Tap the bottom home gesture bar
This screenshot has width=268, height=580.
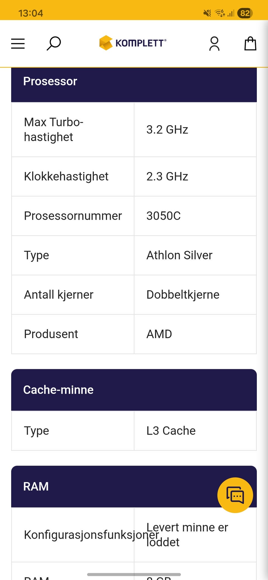pyautogui.click(x=134, y=574)
